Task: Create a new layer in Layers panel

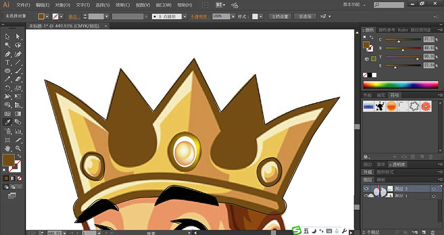Action: click(424, 232)
